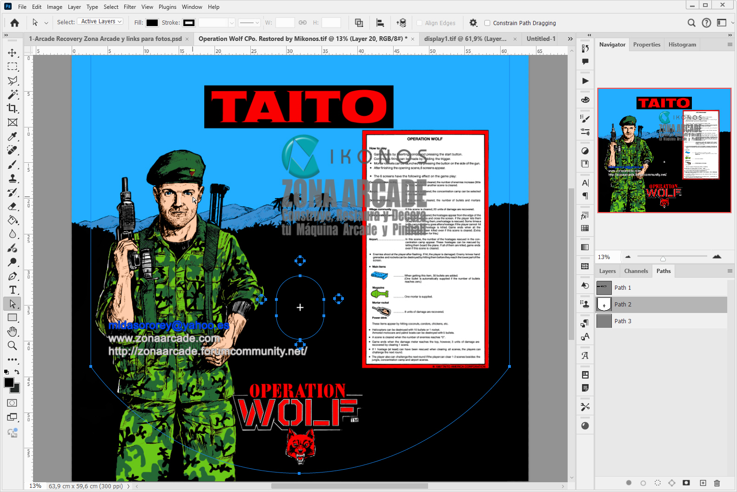The image size is (737, 492).
Task: Click the Navigator zoom slider handle
Action: pos(663,259)
